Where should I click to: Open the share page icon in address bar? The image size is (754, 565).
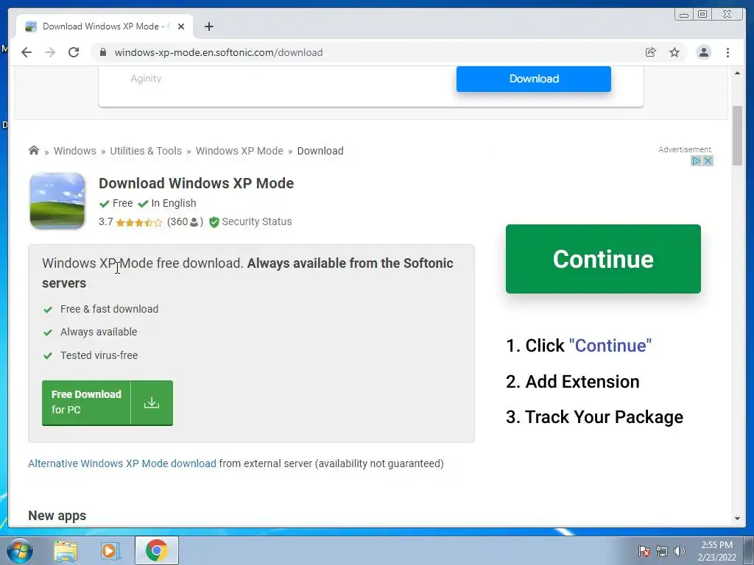651,52
